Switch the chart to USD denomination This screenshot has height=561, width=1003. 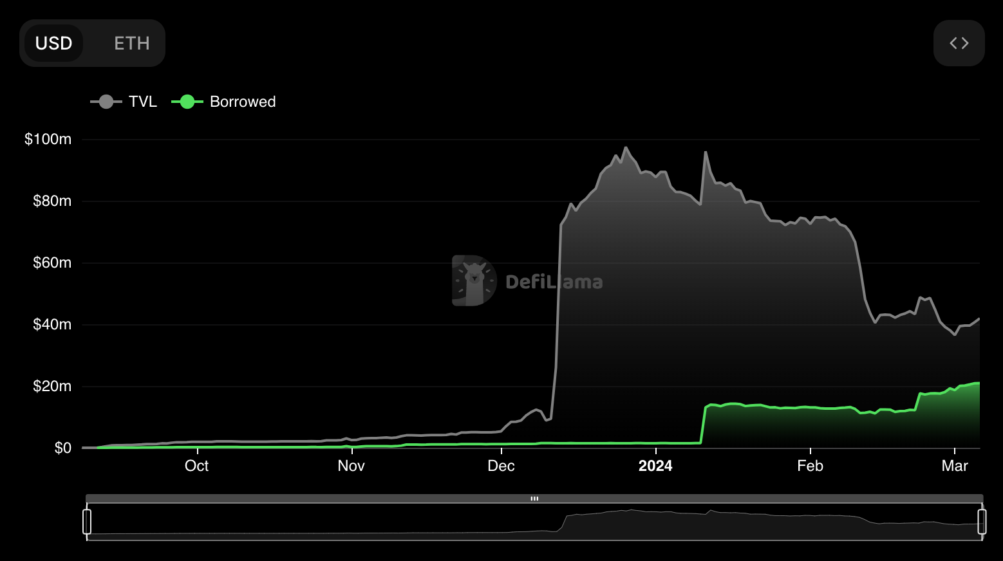53,43
